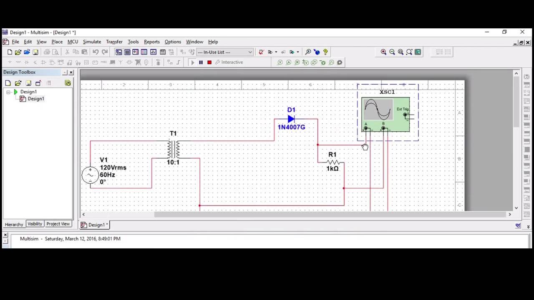Open the Reports menu
Screen dimensions: 534x300
[x=152, y=42]
